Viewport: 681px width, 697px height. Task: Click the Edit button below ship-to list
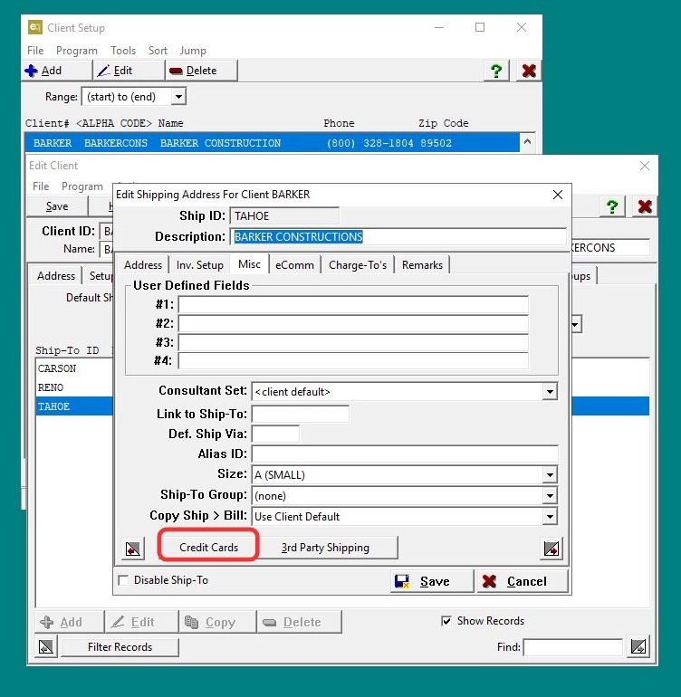pyautogui.click(x=141, y=622)
